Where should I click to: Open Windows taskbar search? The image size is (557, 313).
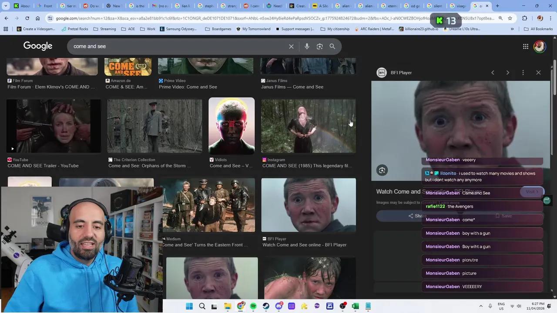(202, 306)
